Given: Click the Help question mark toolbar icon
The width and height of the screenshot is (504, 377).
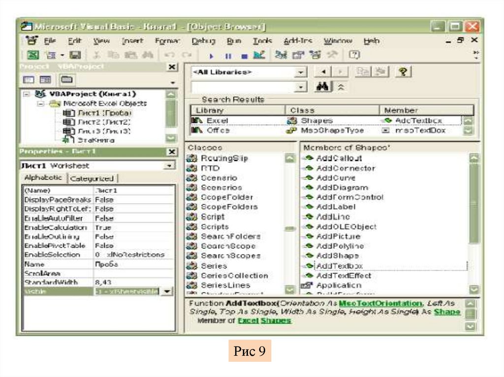Looking at the screenshot, I should 354,55.
